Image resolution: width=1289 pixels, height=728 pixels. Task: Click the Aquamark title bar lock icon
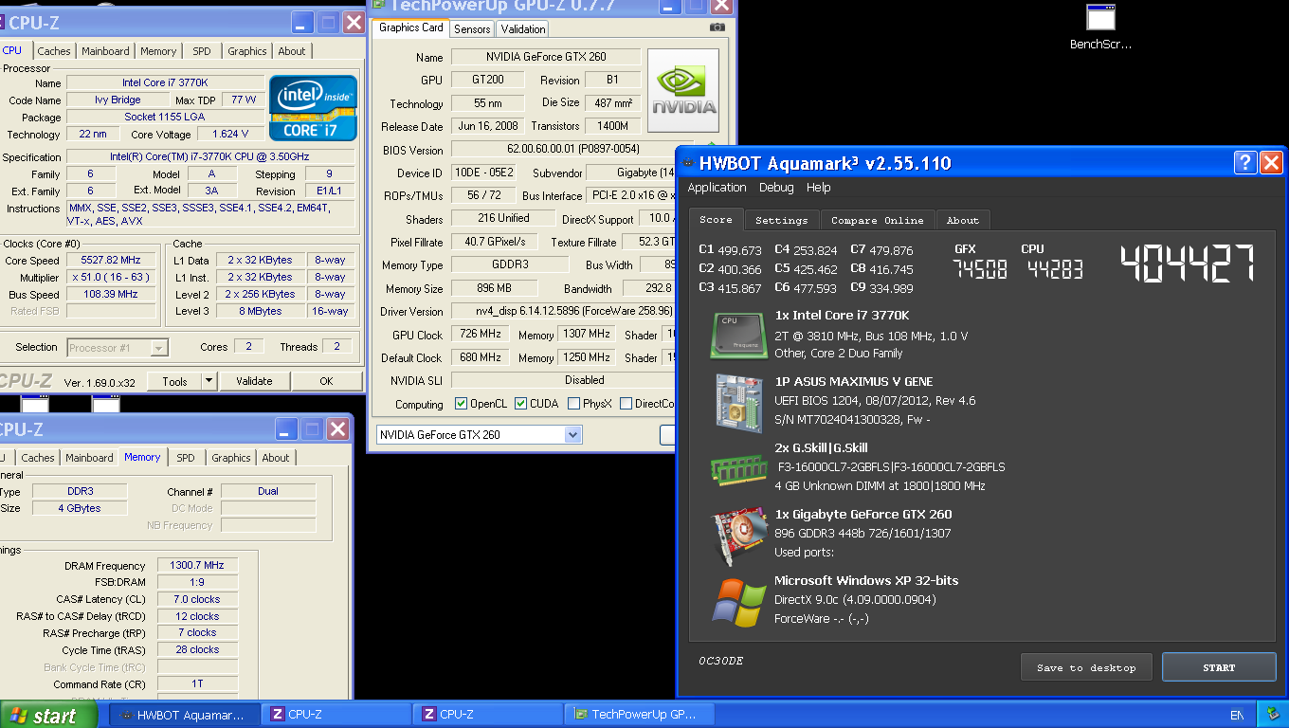tap(688, 163)
